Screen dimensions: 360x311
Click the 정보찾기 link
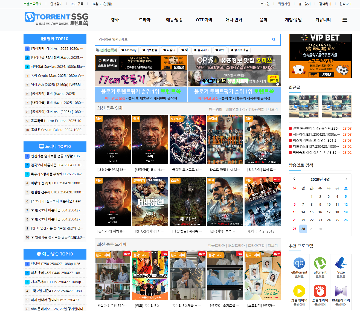(304, 4)
